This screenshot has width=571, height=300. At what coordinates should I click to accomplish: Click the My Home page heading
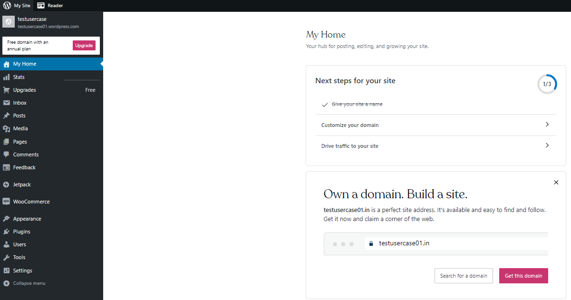326,35
